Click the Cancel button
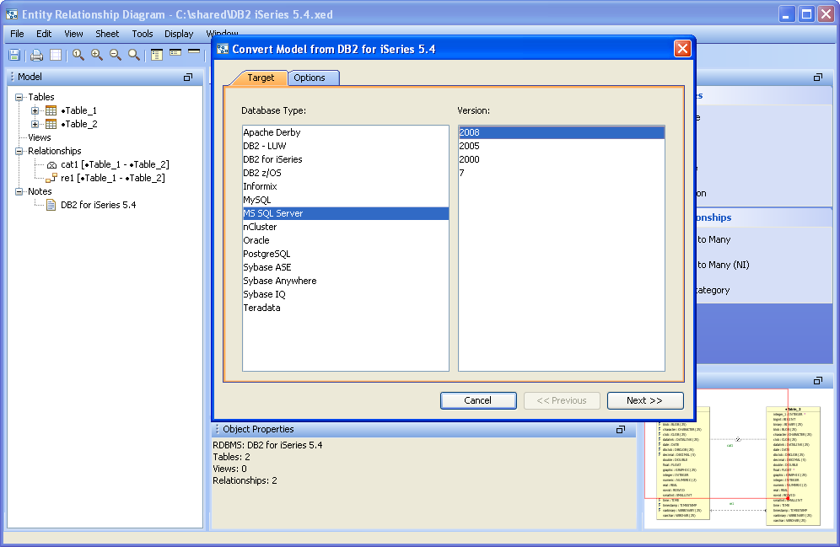 (x=478, y=400)
